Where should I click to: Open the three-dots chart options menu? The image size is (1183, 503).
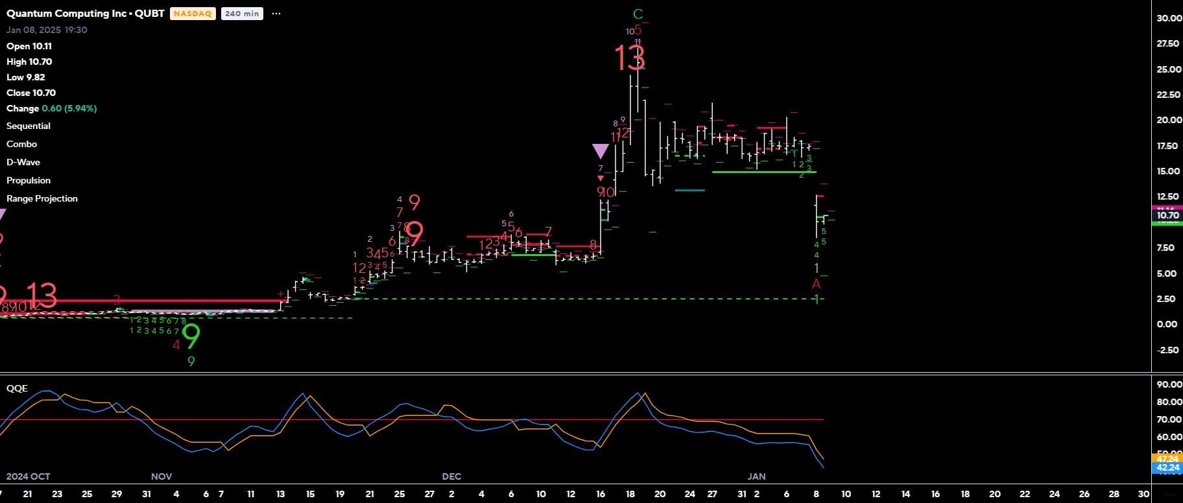tap(276, 14)
